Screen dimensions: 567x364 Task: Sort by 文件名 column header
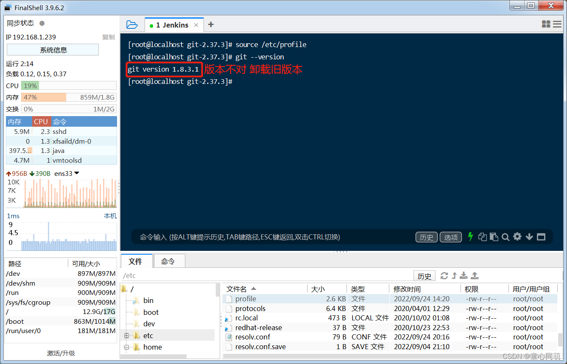coord(265,289)
